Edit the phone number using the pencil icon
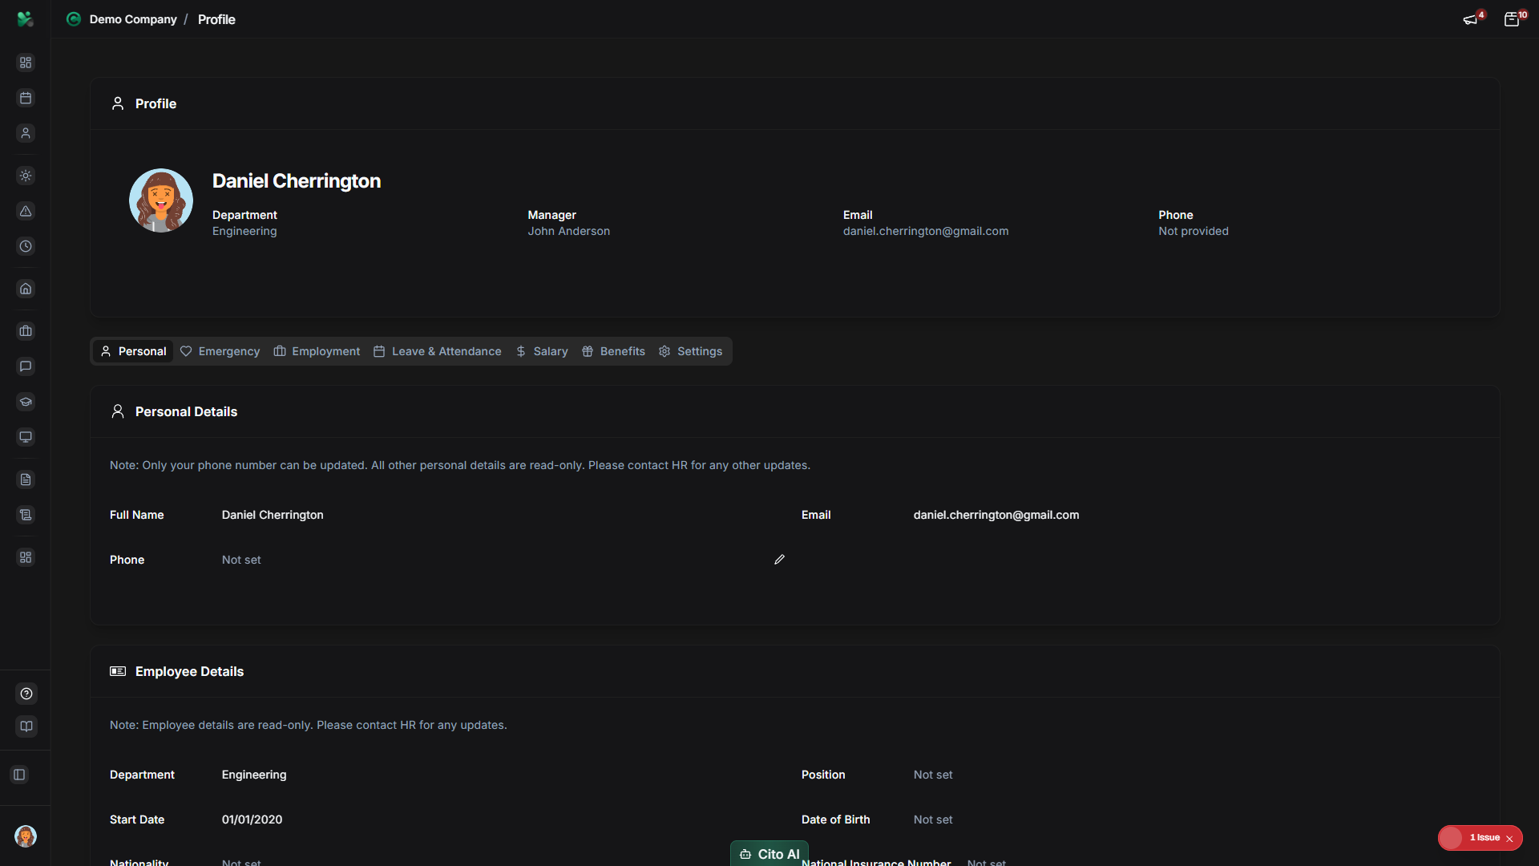 (x=778, y=559)
